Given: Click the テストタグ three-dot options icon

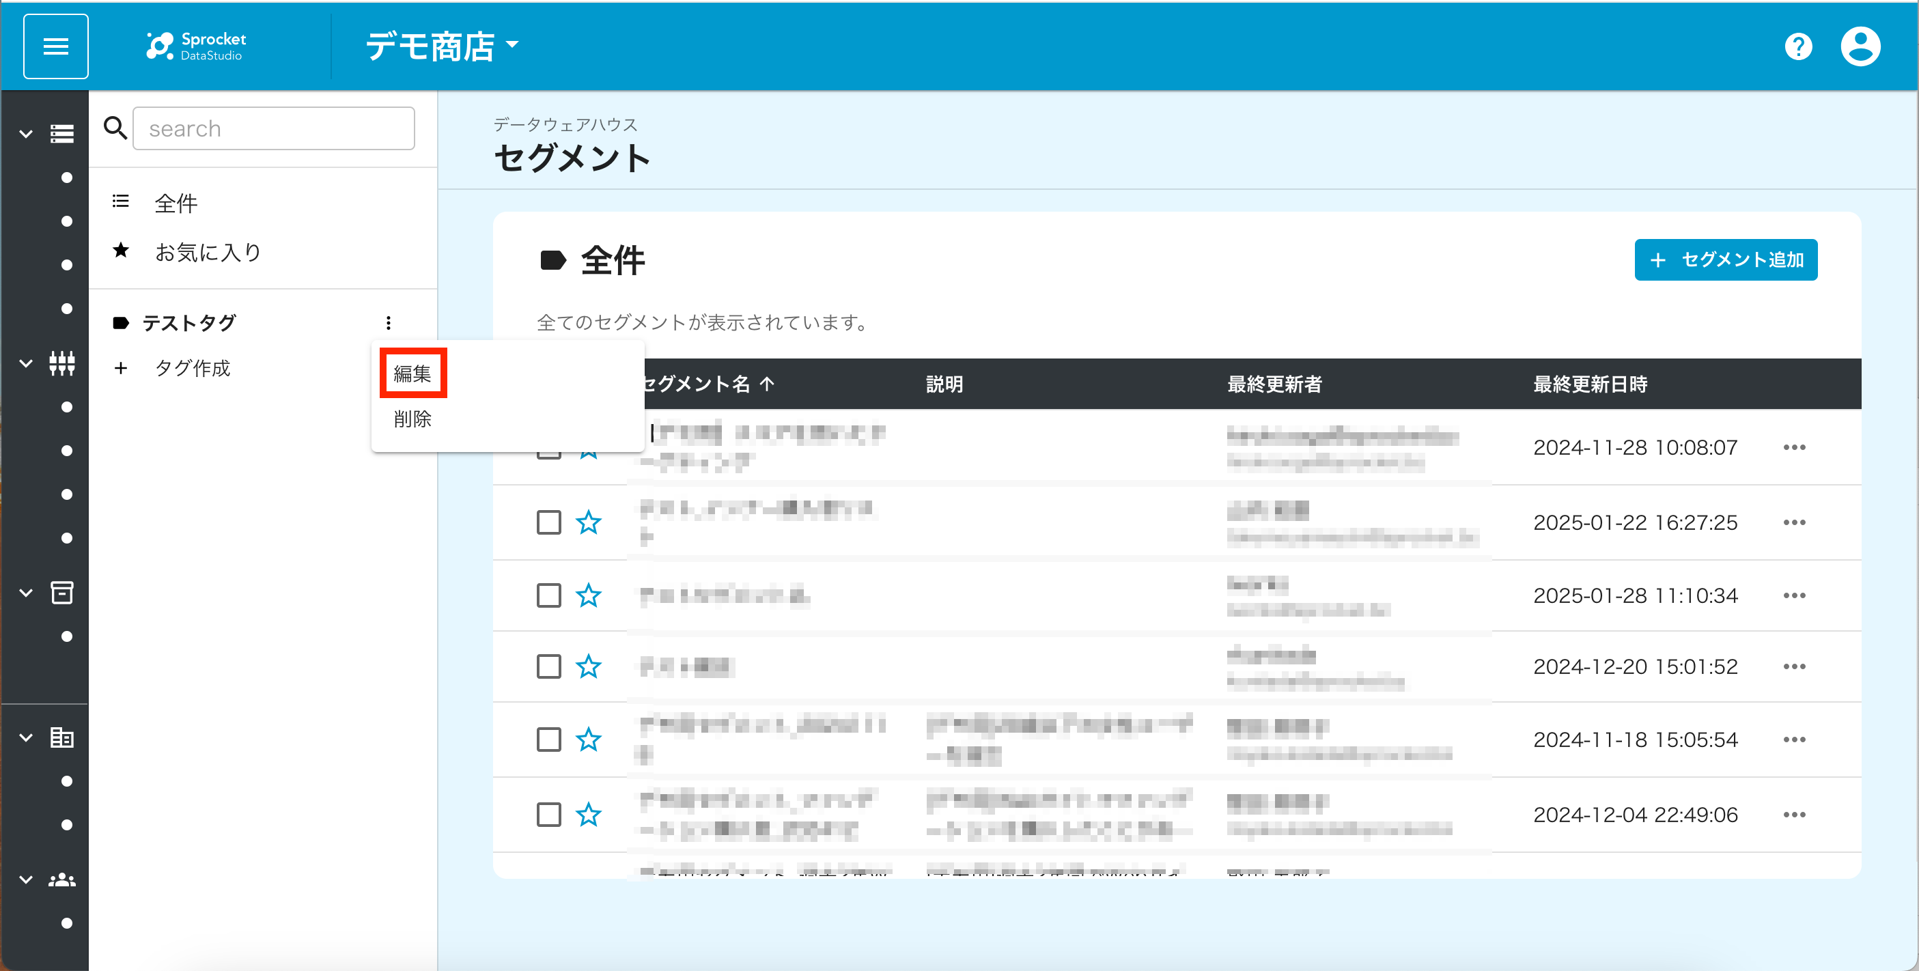Looking at the screenshot, I should pyautogui.click(x=388, y=322).
